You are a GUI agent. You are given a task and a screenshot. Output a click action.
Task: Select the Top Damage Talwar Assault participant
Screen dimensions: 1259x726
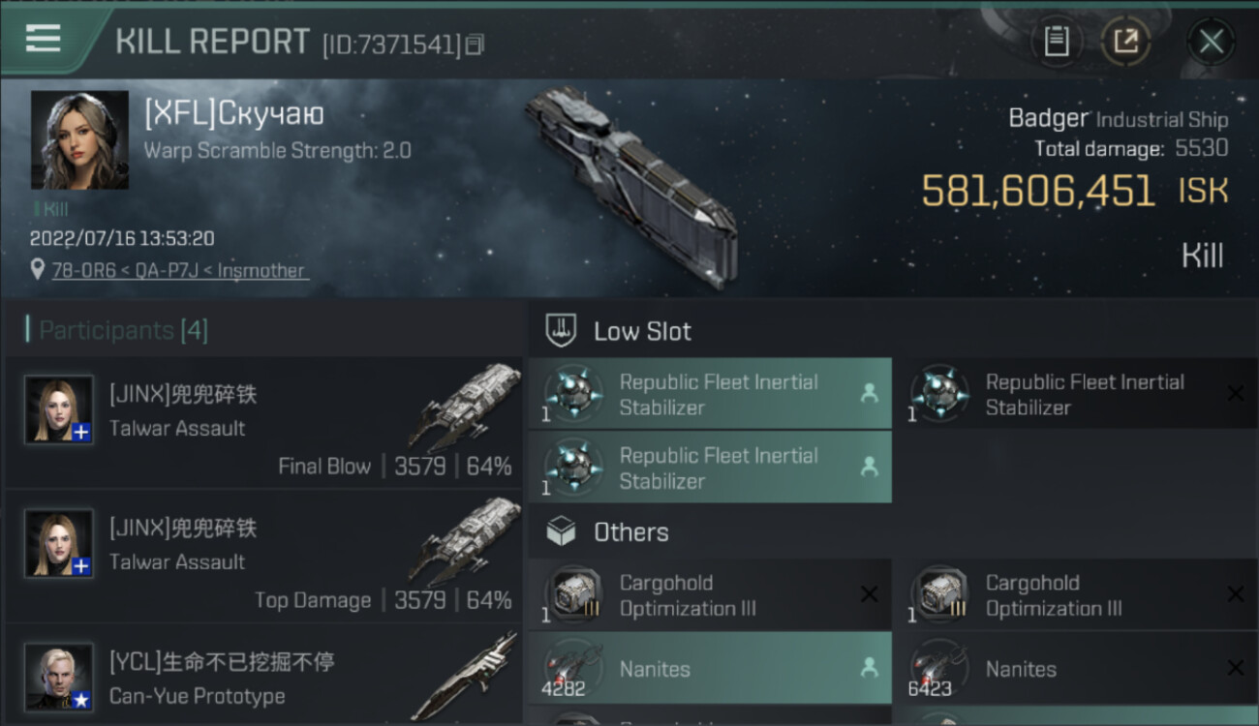coord(263,557)
